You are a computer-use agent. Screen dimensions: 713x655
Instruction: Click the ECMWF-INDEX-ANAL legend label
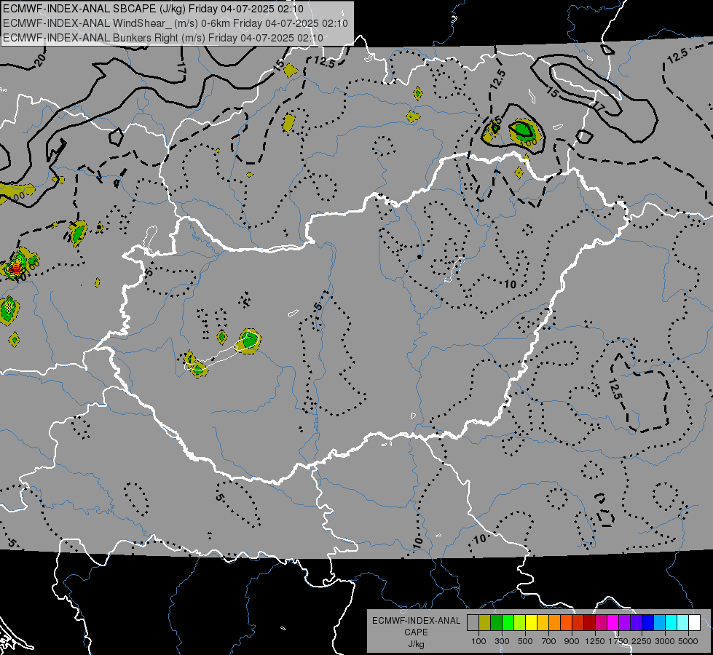coord(417,621)
